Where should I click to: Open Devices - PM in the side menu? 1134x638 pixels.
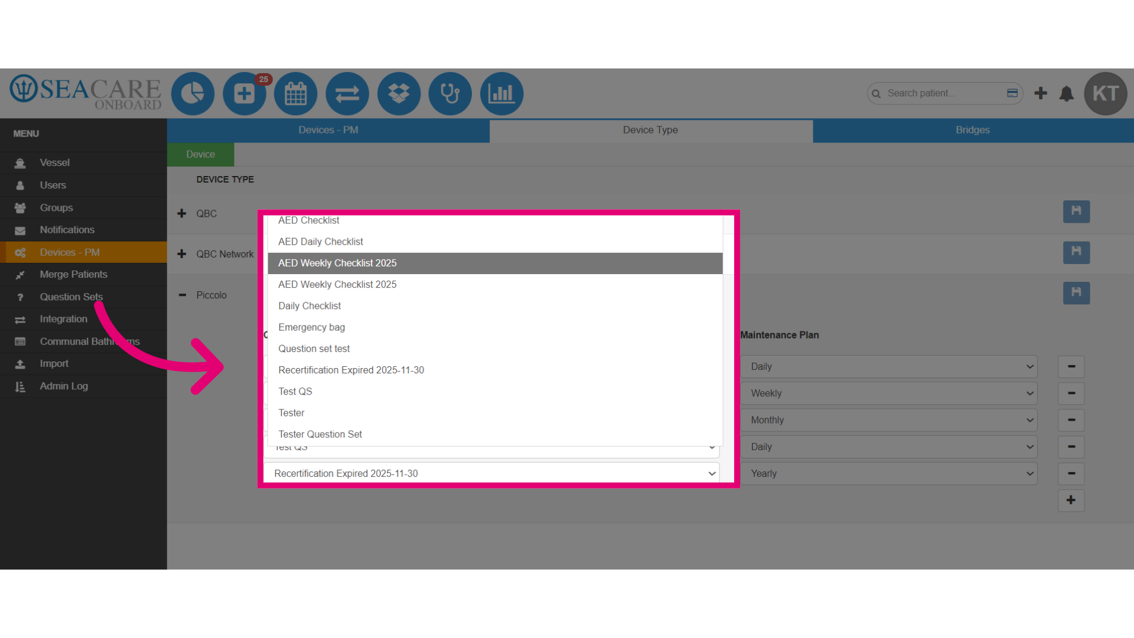(x=83, y=252)
